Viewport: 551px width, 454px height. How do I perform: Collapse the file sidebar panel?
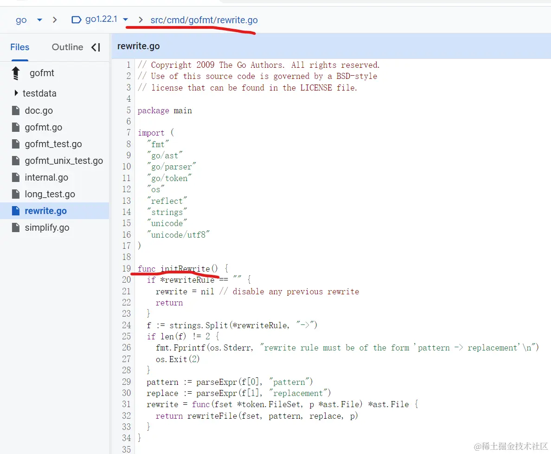(x=96, y=47)
